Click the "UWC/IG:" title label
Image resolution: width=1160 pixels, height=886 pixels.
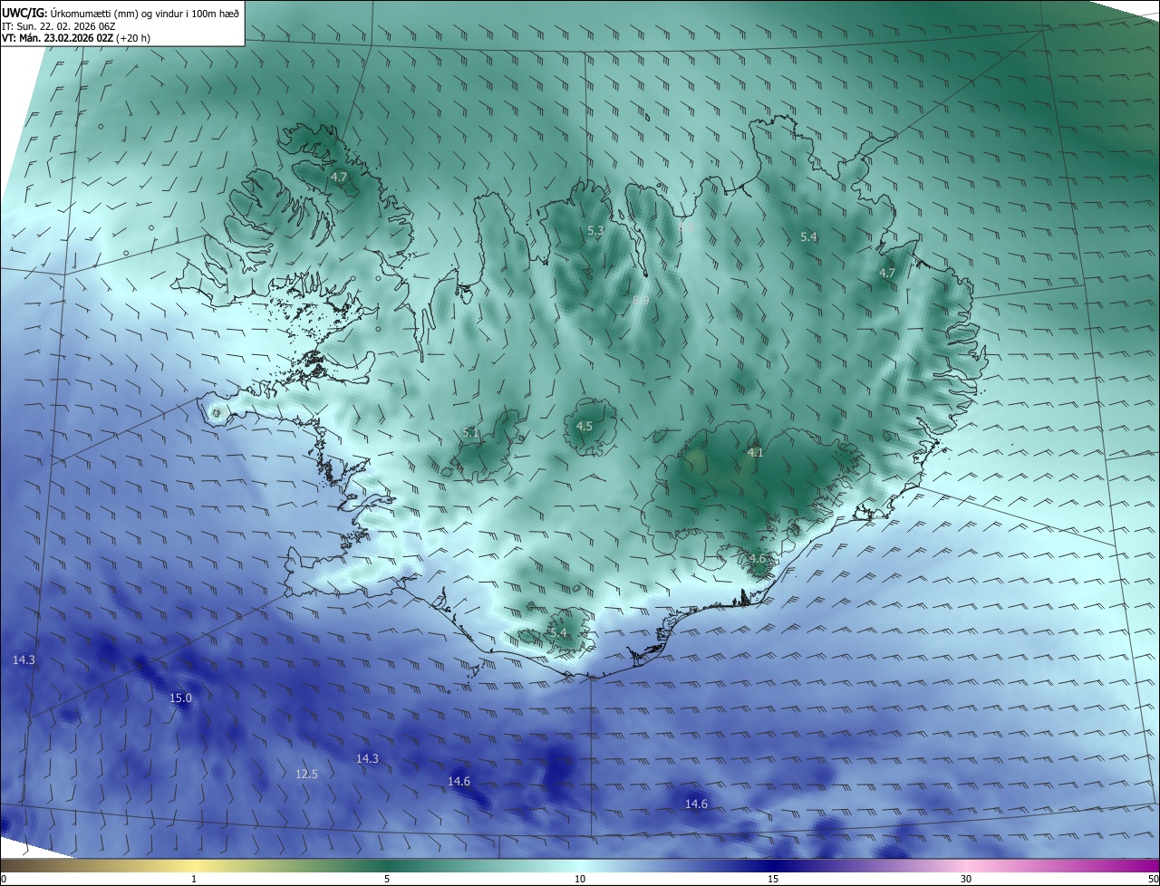pos(24,13)
